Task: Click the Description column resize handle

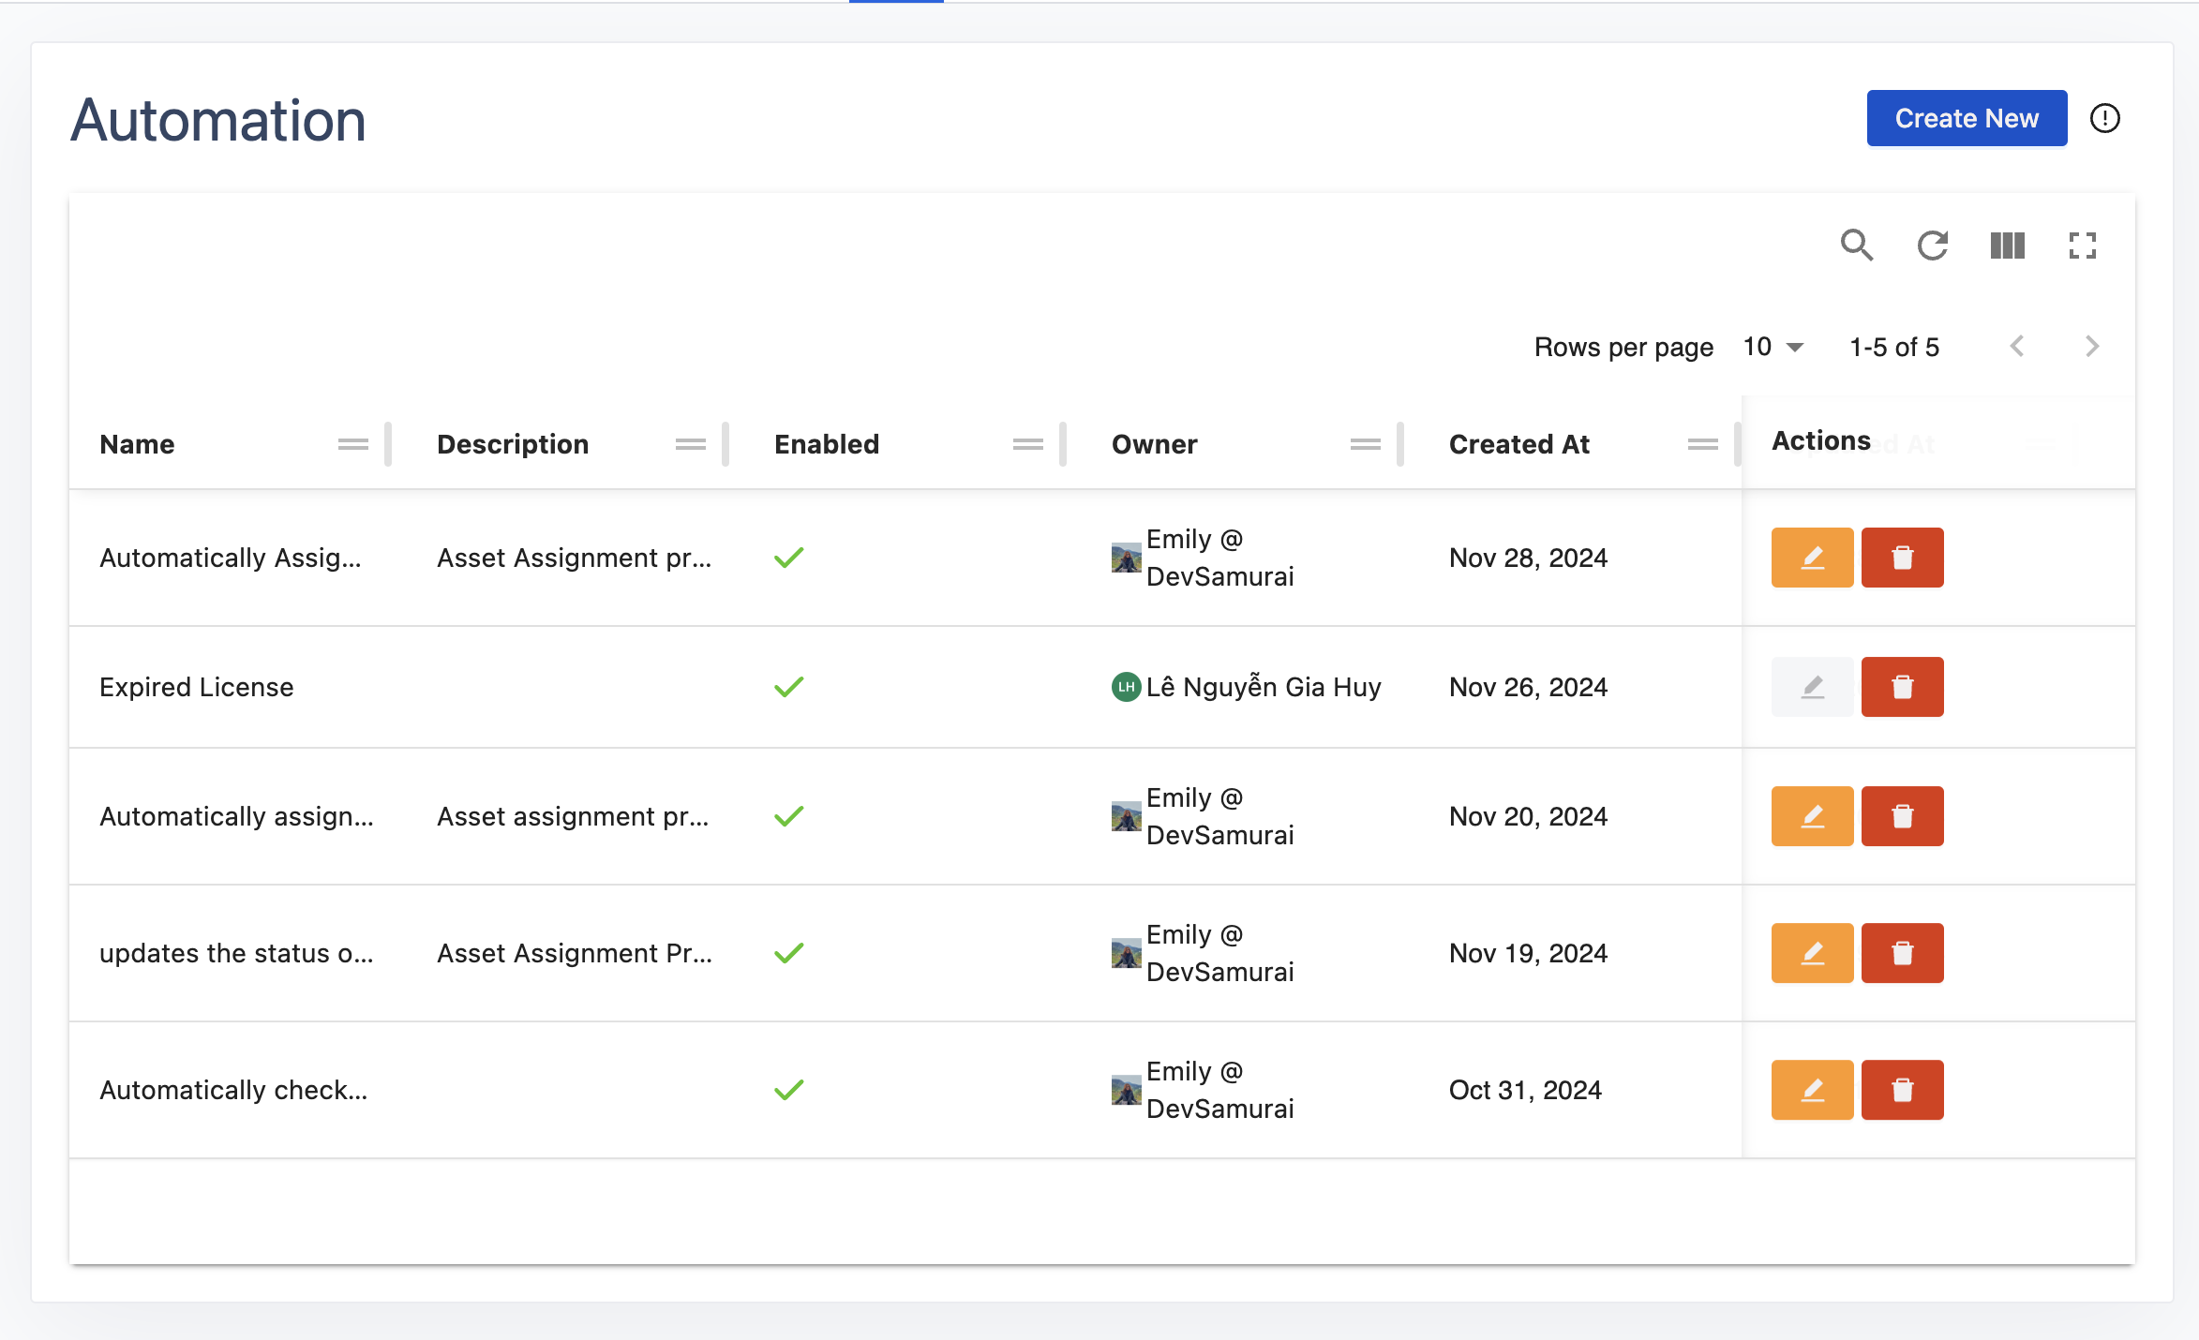Action: point(726,444)
